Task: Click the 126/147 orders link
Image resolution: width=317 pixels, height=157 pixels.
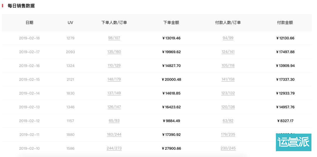Action: click(114, 107)
